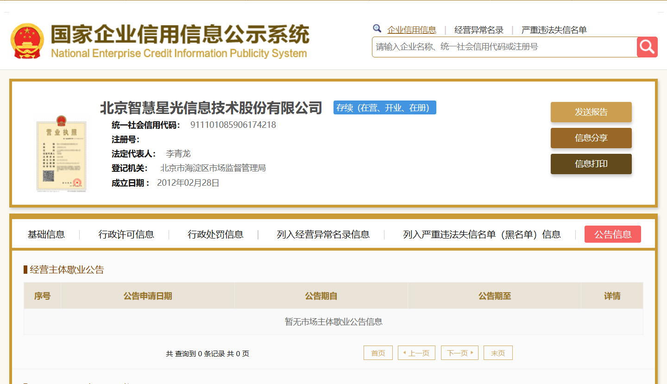Switch to the 基础信息 tab
667x384 pixels.
[x=46, y=234]
